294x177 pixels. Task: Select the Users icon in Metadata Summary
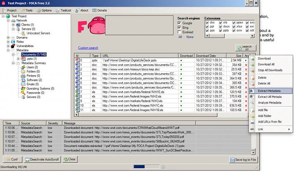(x=24, y=67)
